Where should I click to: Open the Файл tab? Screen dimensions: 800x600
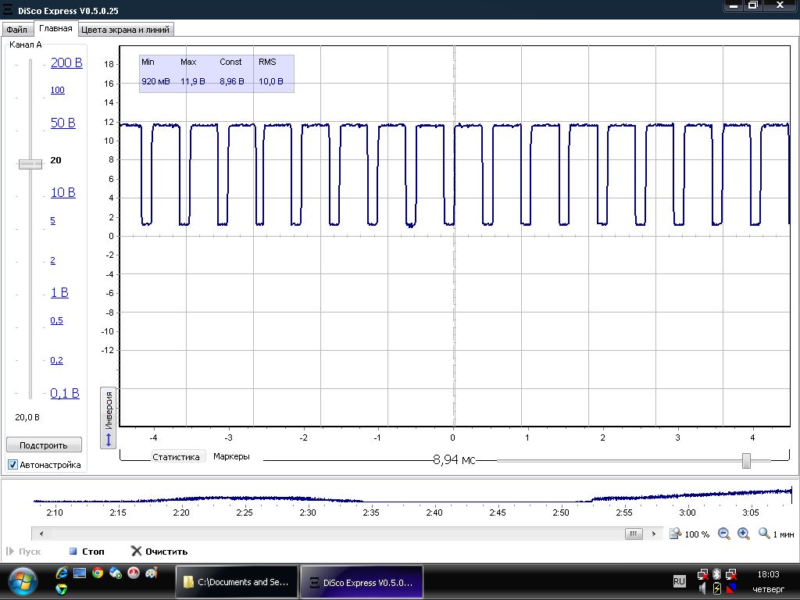pyautogui.click(x=17, y=30)
